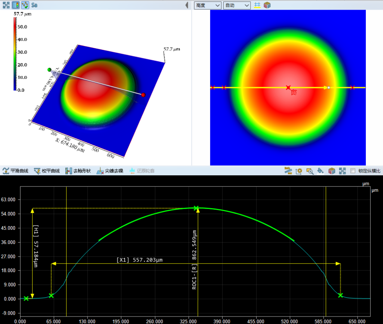The height and width of the screenshot is (324, 383).
Task: Open the 高度 (height) dropdown
Action: tap(208, 5)
